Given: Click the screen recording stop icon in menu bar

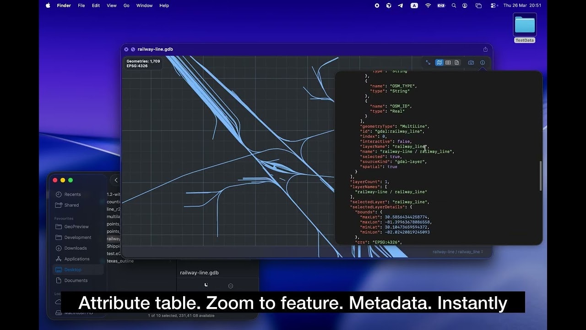Looking at the screenshot, I should coord(377,5).
